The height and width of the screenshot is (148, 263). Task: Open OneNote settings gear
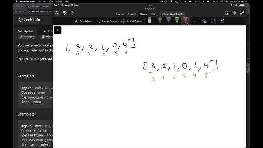tap(234, 13)
